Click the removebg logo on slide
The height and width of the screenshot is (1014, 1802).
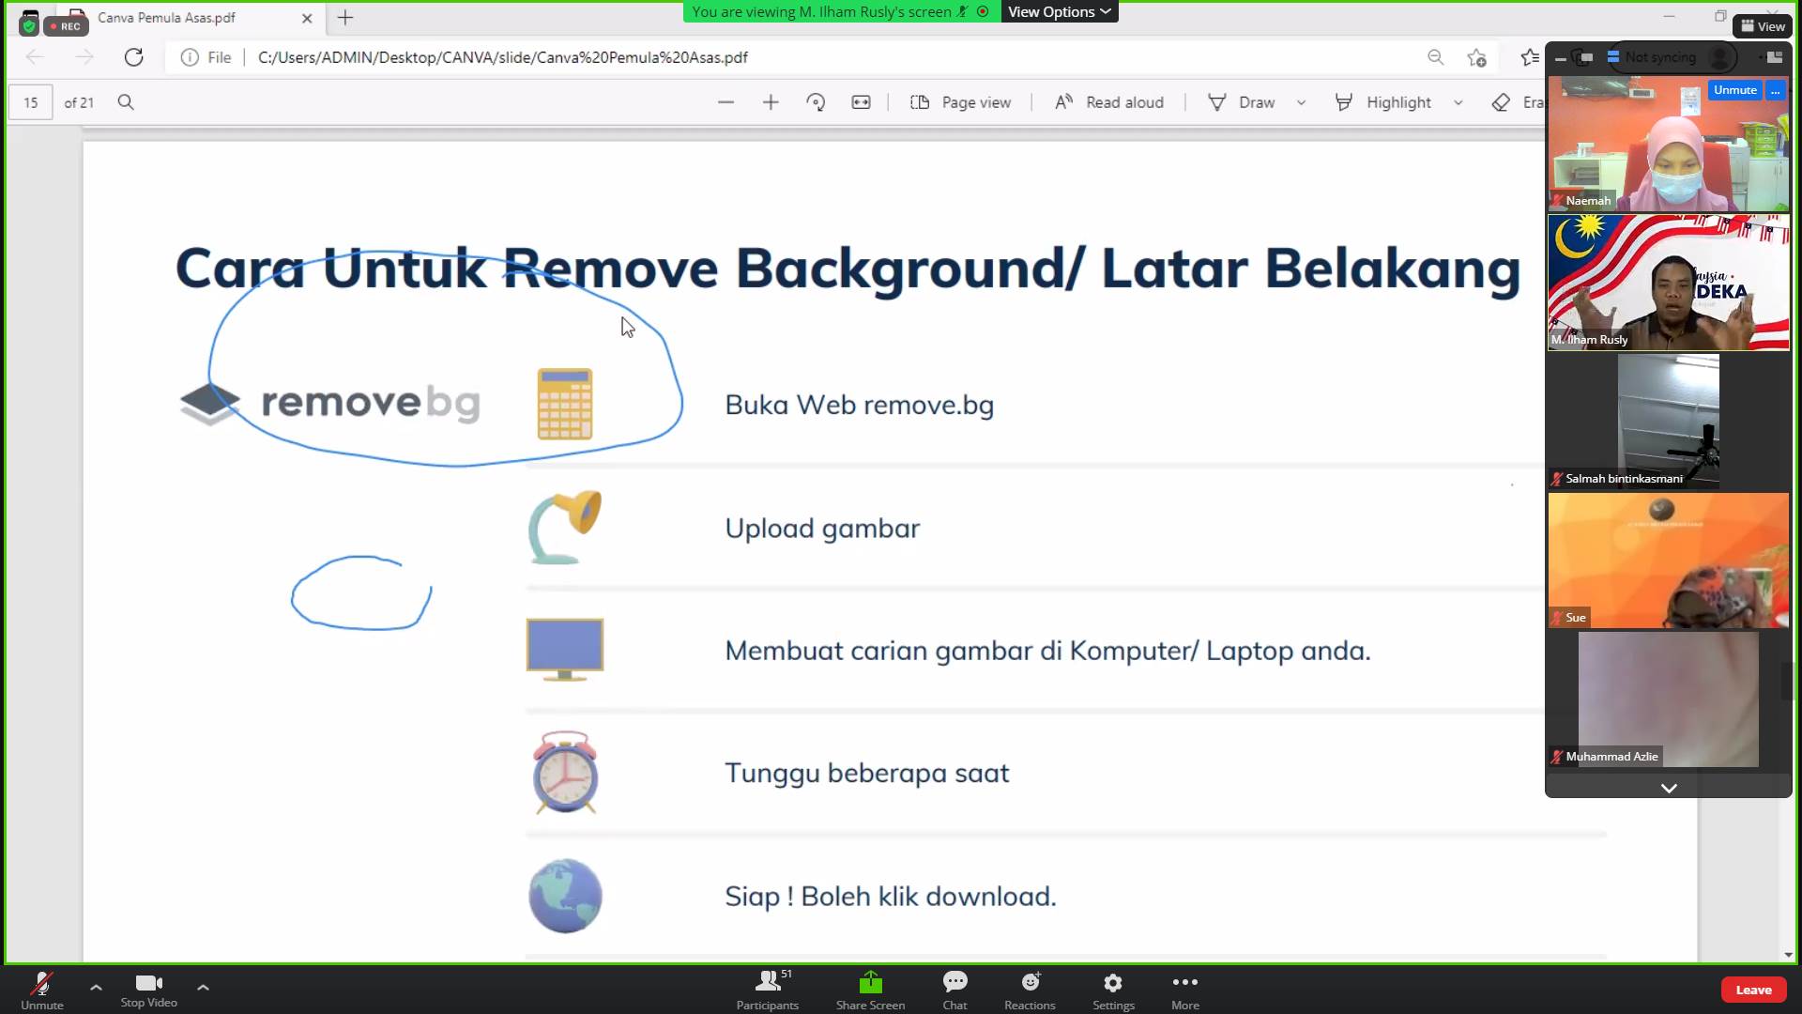[330, 403]
